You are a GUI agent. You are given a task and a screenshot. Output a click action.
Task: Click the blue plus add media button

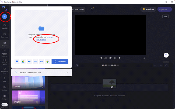[x=5, y=16]
